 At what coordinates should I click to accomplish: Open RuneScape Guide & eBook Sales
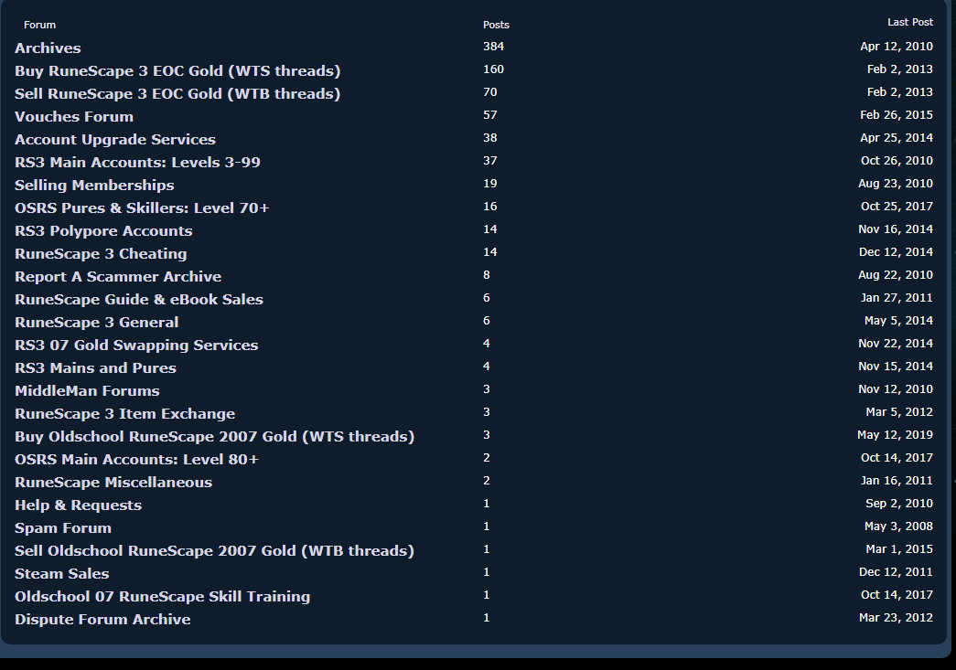[139, 299]
